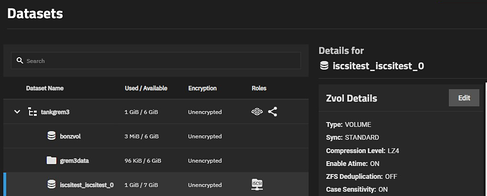Click the share role icon for tankgrem3
The height and width of the screenshot is (196, 487).
click(x=272, y=112)
